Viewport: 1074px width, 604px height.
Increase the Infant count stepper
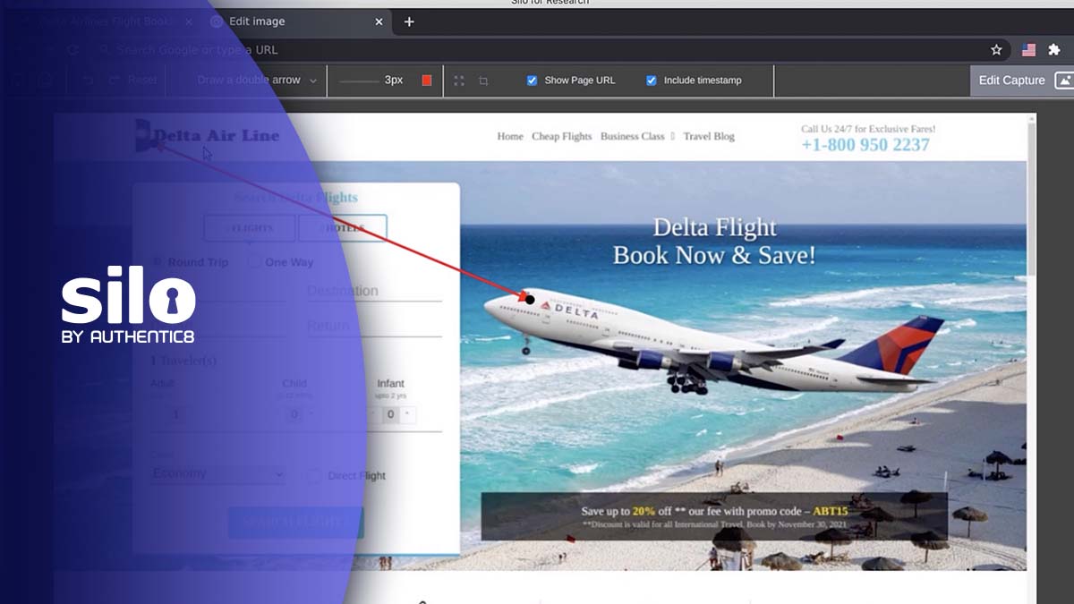coord(407,414)
